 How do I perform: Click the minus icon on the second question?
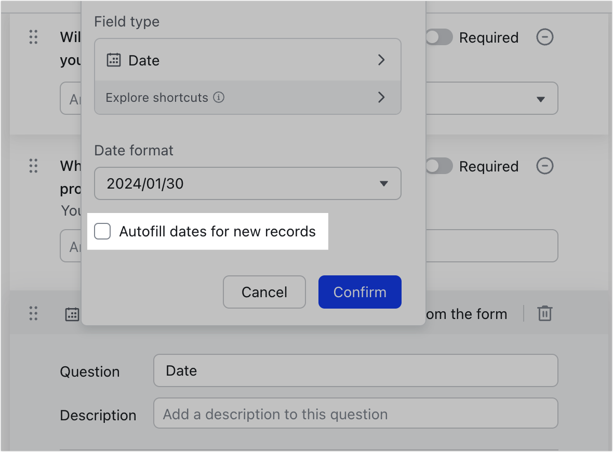(x=544, y=166)
